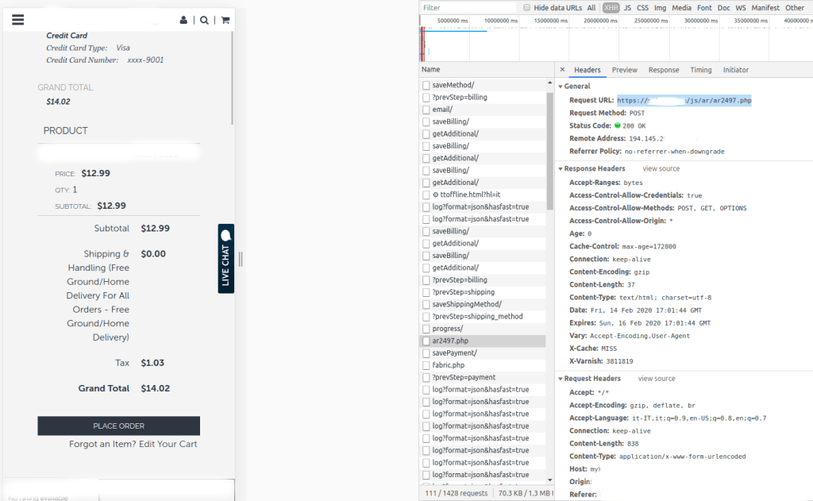Collapse the Request Headers section

click(x=561, y=379)
